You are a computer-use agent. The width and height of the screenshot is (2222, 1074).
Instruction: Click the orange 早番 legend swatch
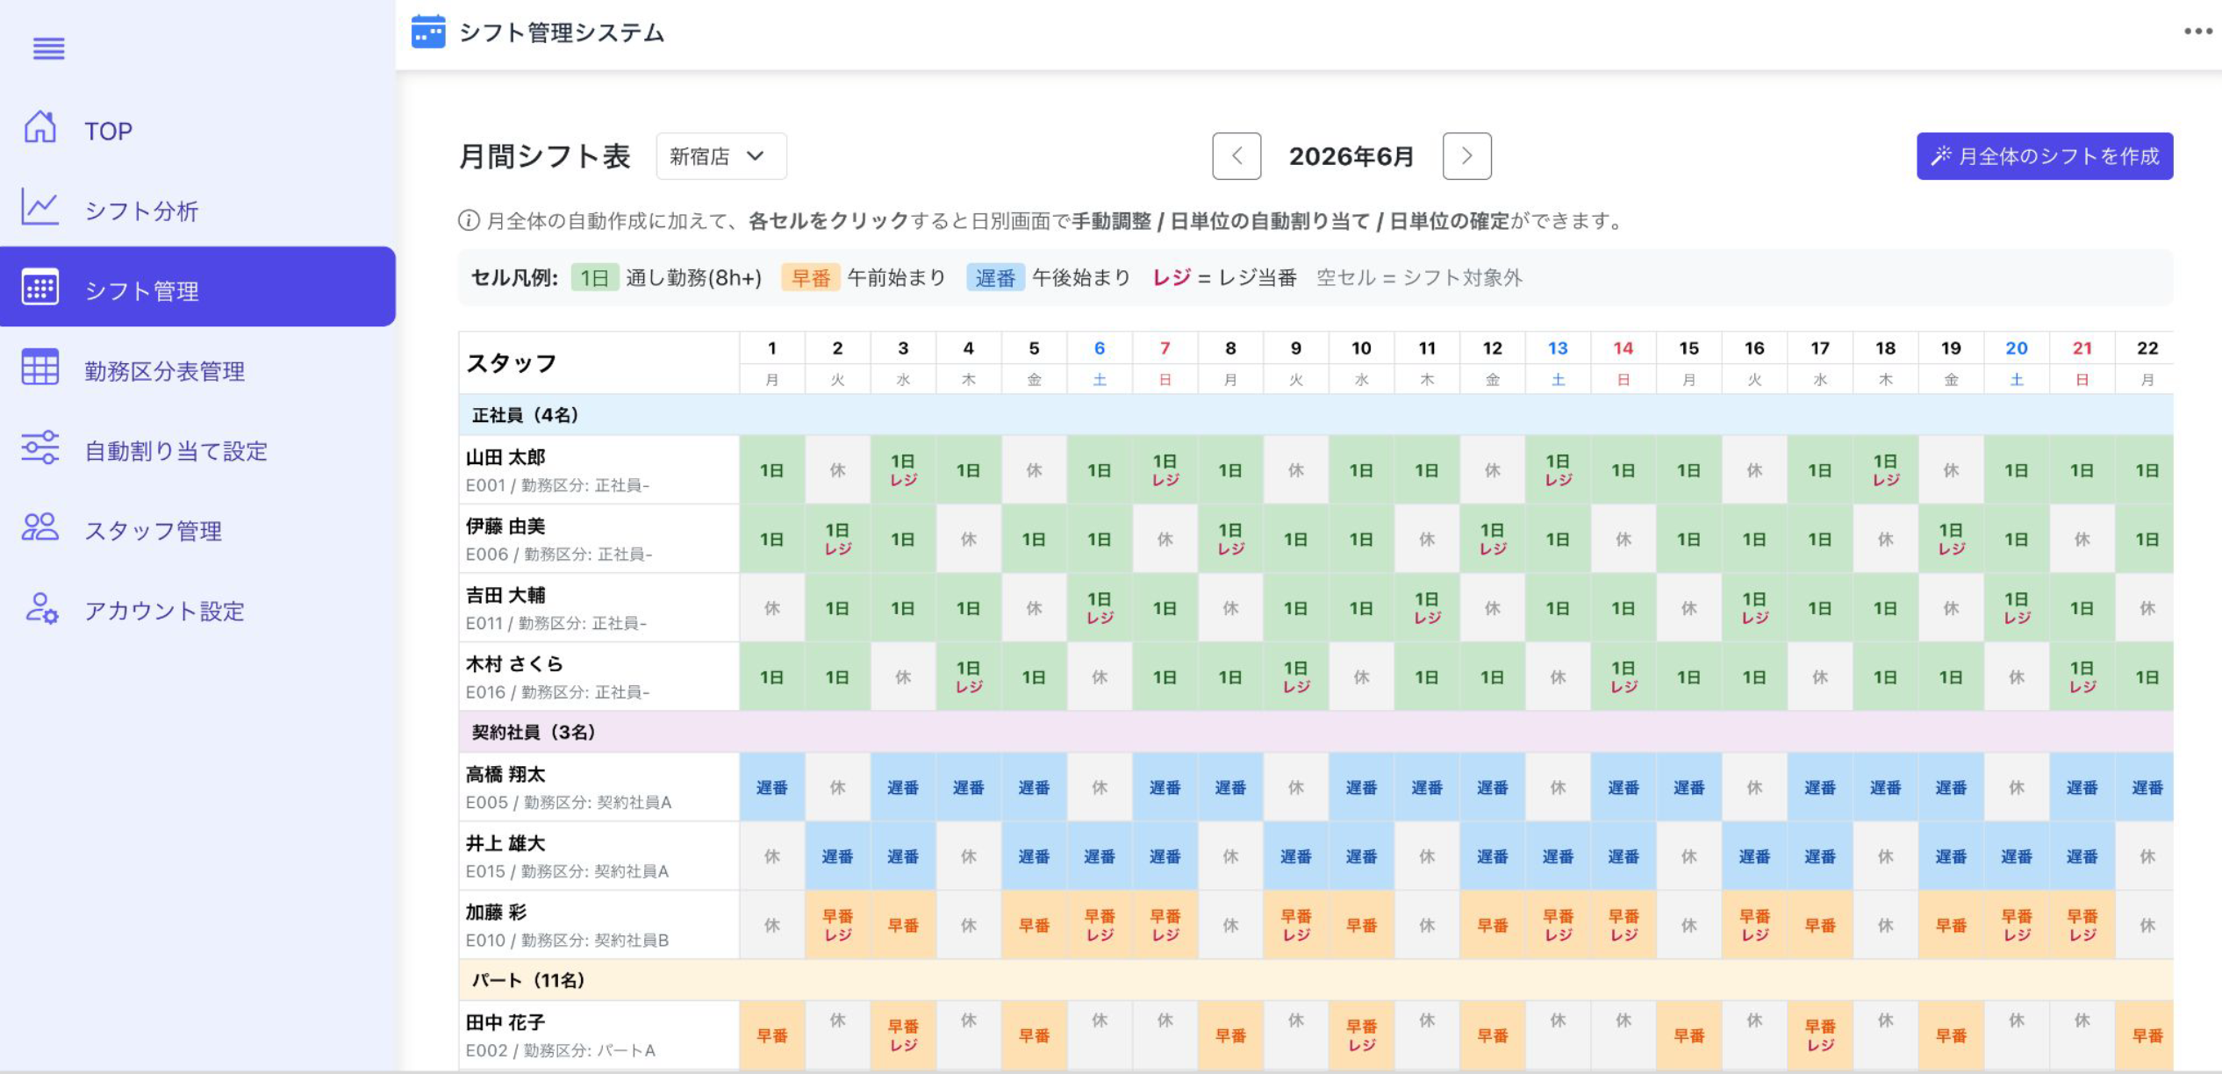coord(810,278)
